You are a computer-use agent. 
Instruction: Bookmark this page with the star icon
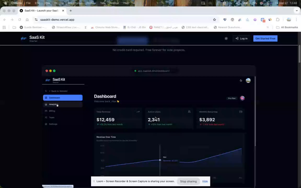[215, 20]
